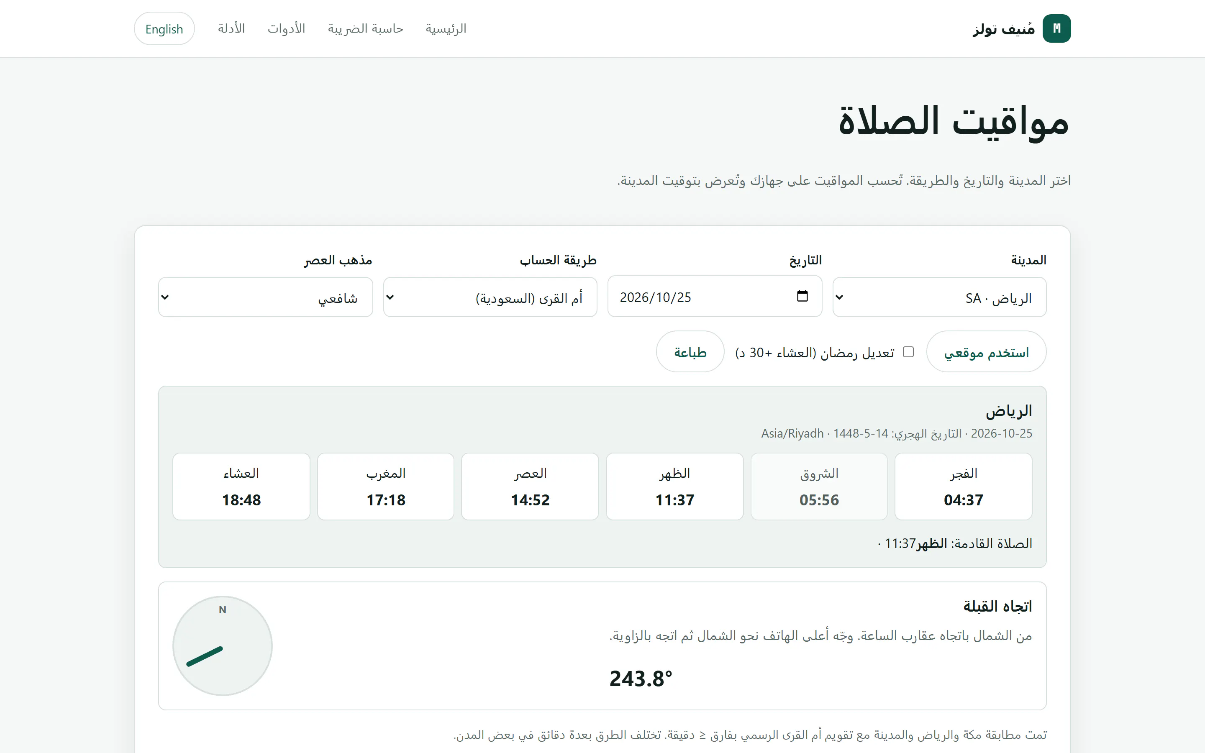Open the مذهب العصر dropdown

coord(265,297)
